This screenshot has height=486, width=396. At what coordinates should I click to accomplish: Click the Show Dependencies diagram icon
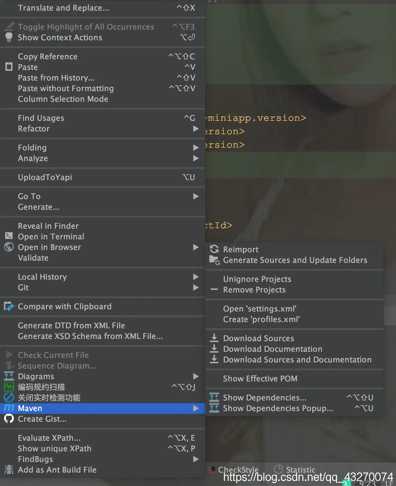pos(214,397)
